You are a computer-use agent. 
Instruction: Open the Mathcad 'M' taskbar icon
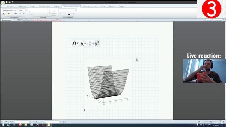click(49, 125)
